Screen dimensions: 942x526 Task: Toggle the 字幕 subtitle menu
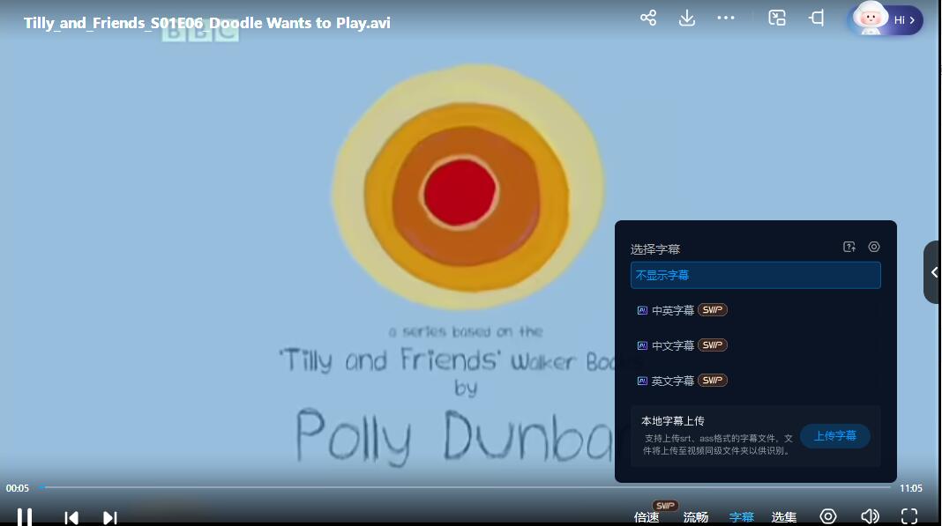(742, 517)
